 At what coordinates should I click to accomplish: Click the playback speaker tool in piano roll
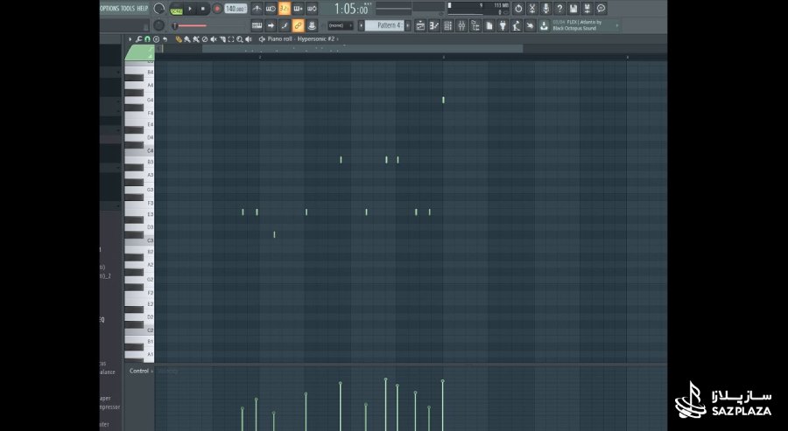tap(249, 39)
